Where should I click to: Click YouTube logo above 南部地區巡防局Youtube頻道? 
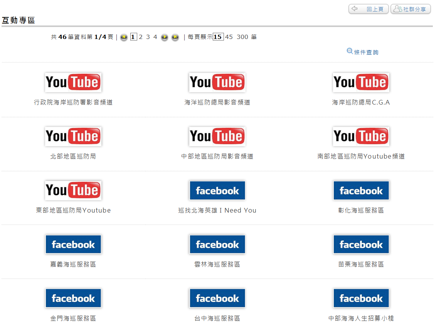click(x=361, y=137)
